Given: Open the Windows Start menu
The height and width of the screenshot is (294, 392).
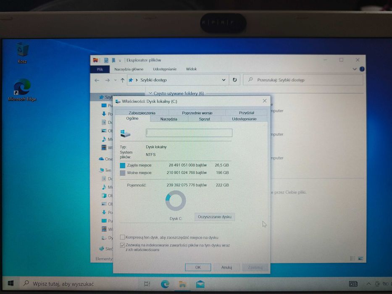Looking at the screenshot, I should click(11, 283).
